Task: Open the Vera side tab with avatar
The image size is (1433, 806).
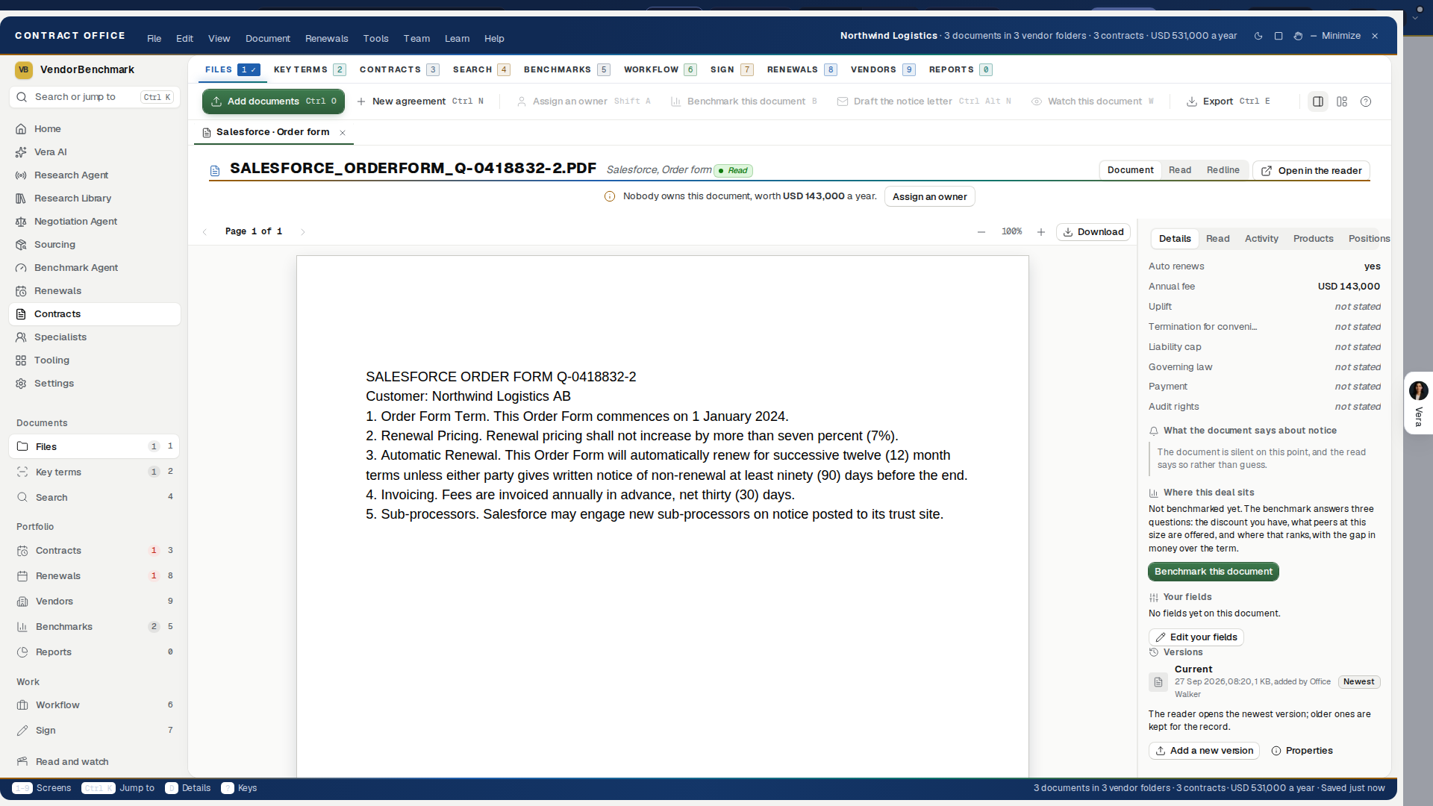Action: [1418, 403]
